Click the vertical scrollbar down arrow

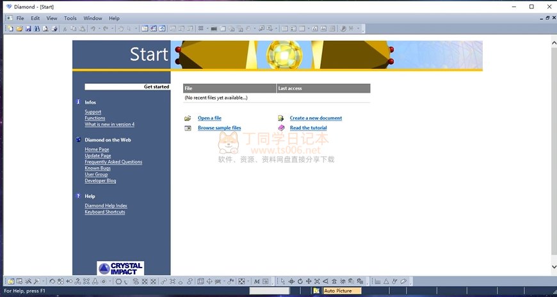tap(553, 266)
